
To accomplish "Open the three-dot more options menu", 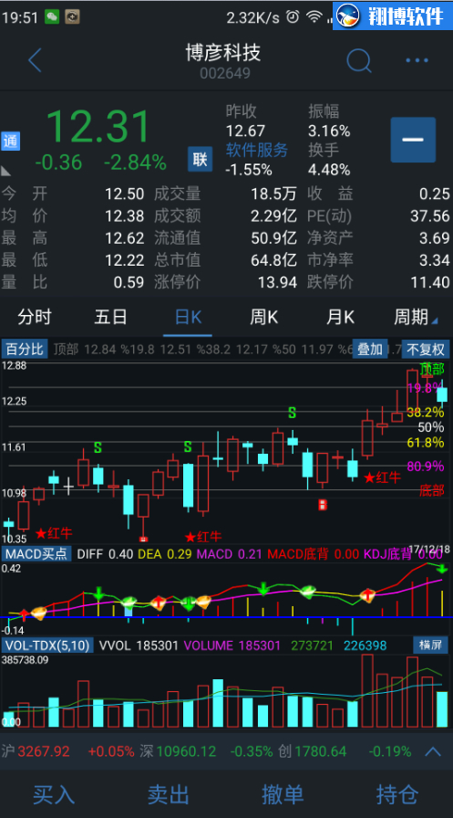I will click(x=417, y=60).
